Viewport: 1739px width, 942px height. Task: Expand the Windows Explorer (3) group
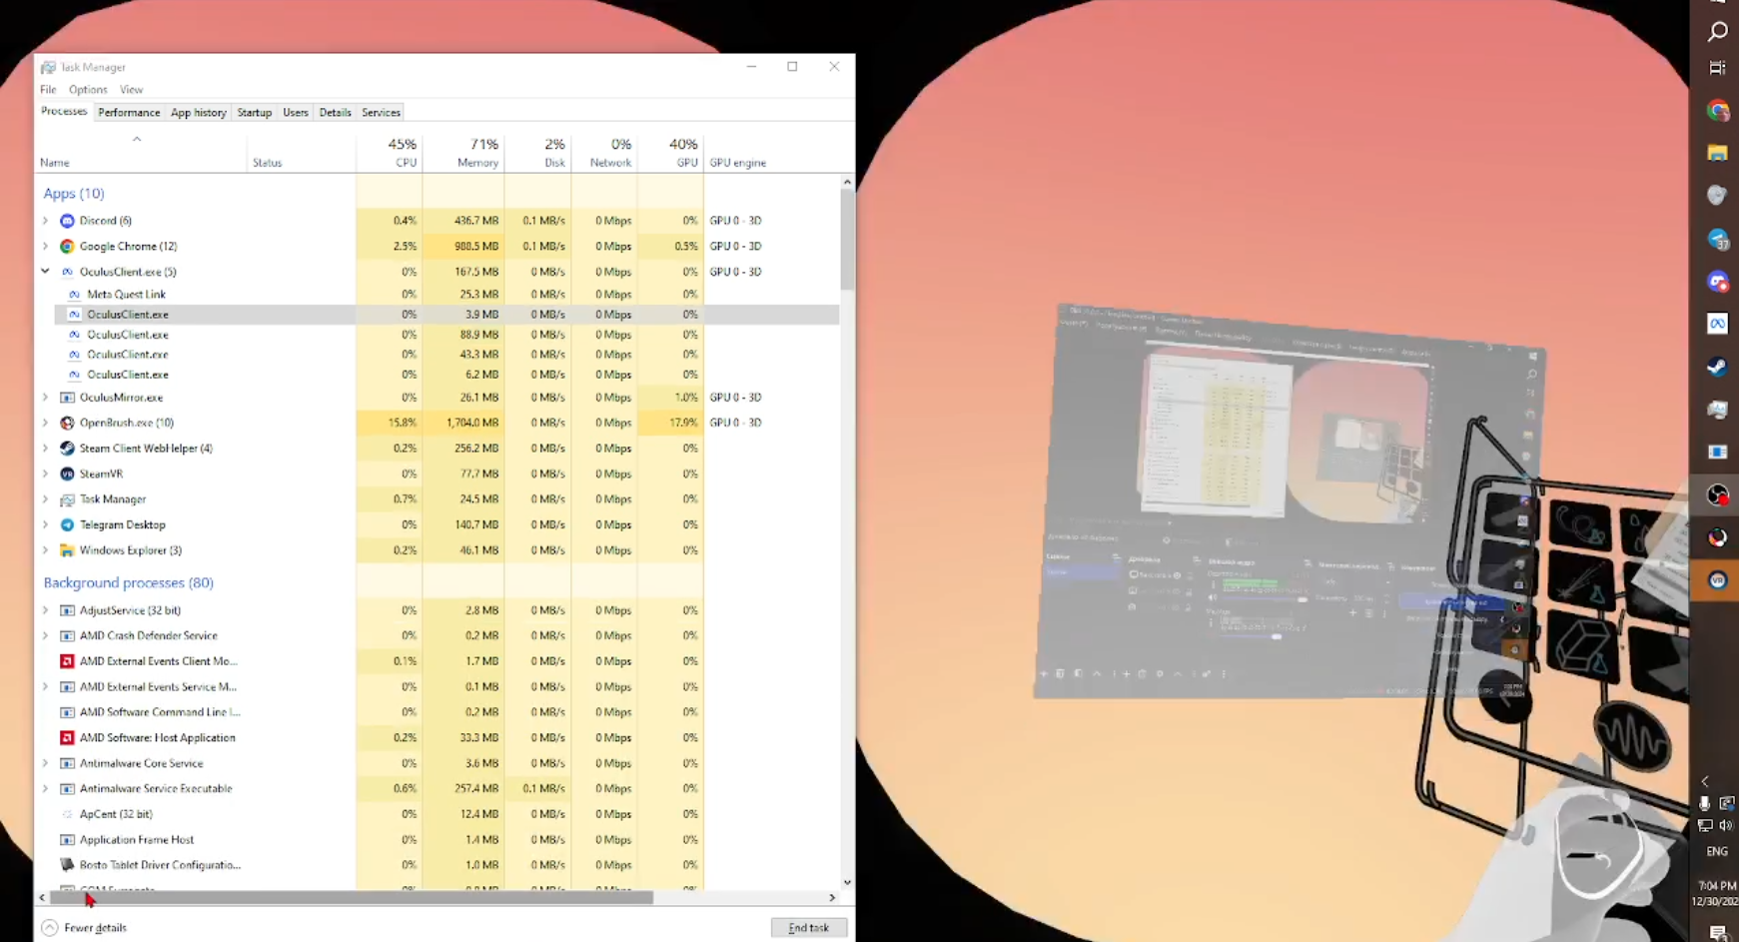pos(45,550)
